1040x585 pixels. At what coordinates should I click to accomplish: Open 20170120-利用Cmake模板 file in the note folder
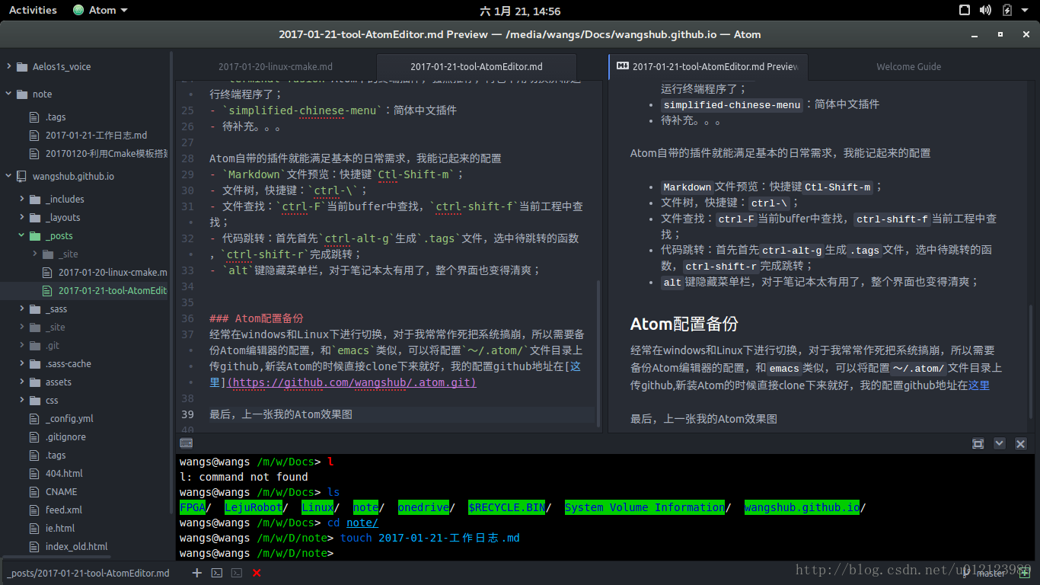point(107,154)
